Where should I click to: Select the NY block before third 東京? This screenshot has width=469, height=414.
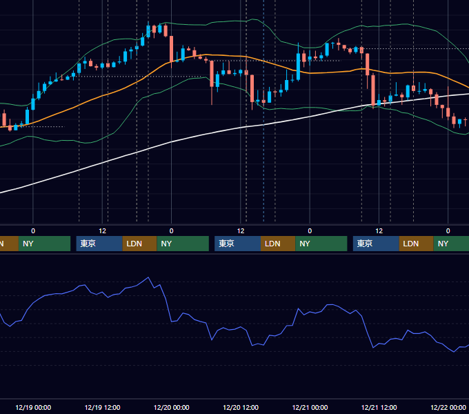click(321, 244)
